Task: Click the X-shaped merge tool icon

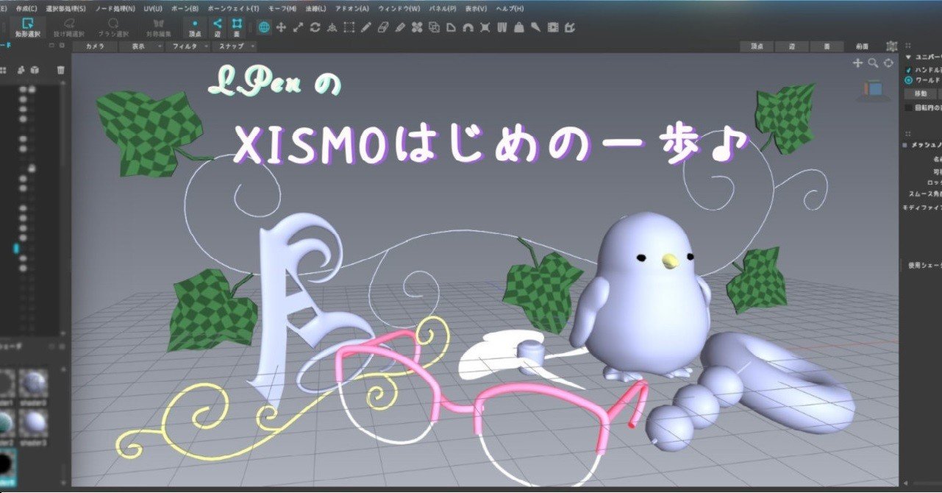Action: pos(485,27)
